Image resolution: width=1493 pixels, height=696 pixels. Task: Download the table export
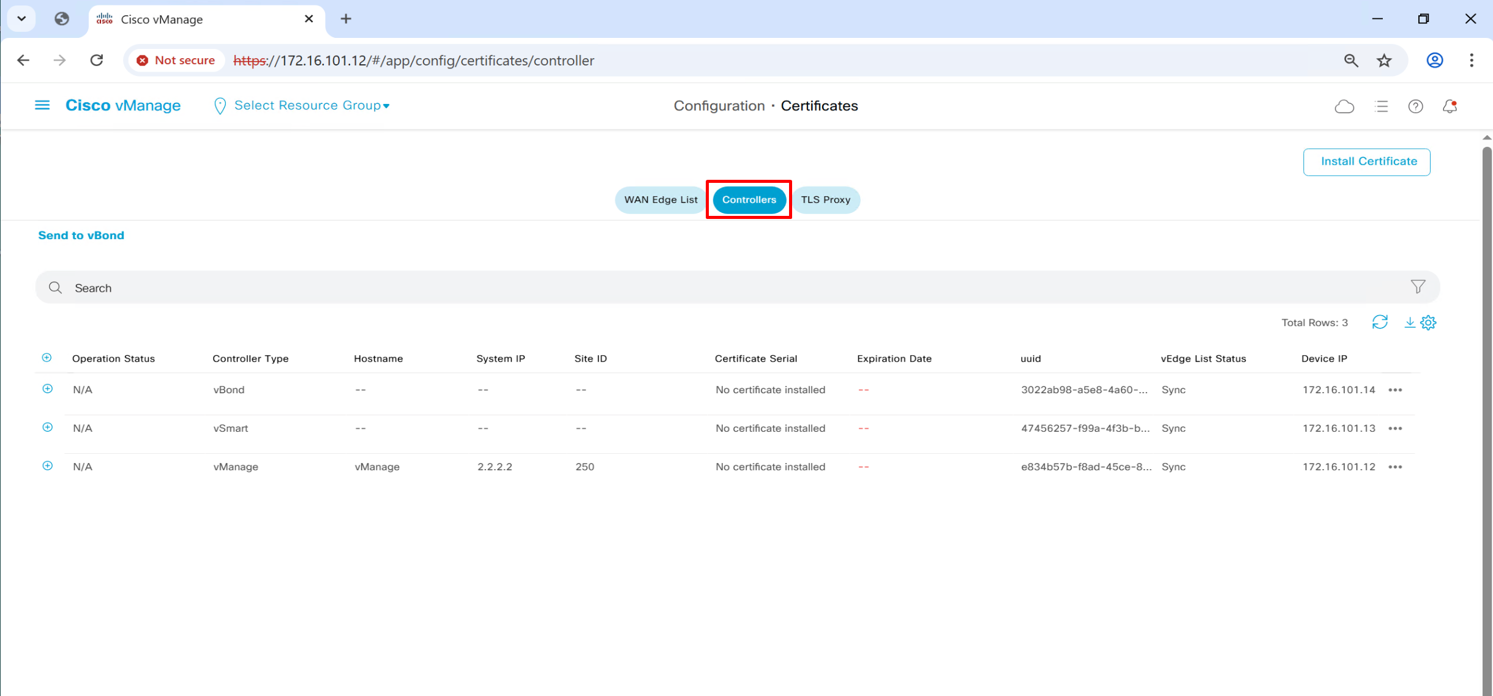(x=1409, y=322)
